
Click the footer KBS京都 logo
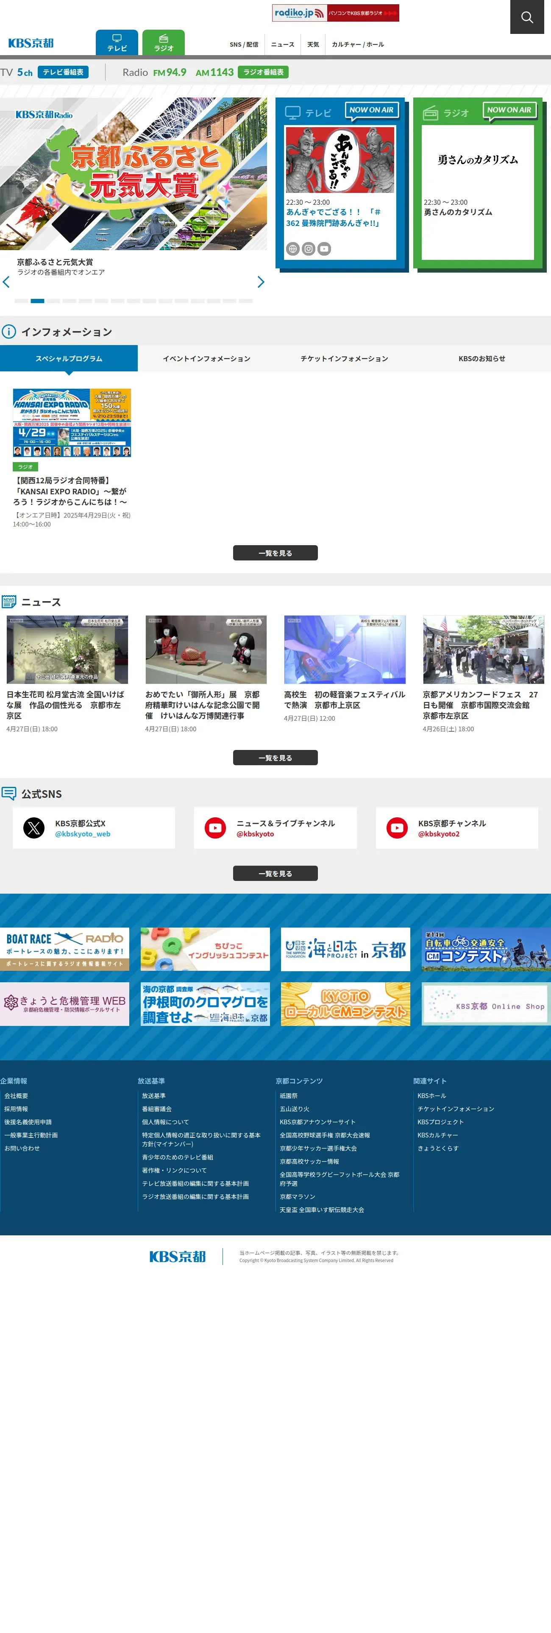coord(178,1257)
